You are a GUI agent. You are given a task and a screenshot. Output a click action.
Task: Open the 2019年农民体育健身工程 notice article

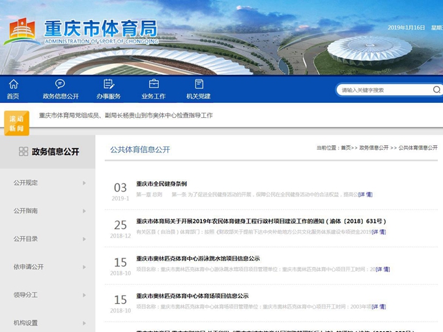261,221
